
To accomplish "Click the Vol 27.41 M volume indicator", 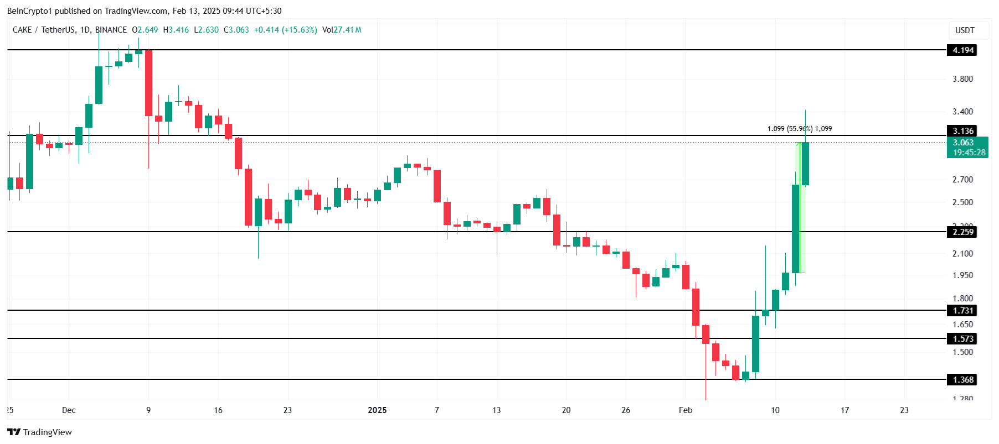I will pyautogui.click(x=342, y=30).
